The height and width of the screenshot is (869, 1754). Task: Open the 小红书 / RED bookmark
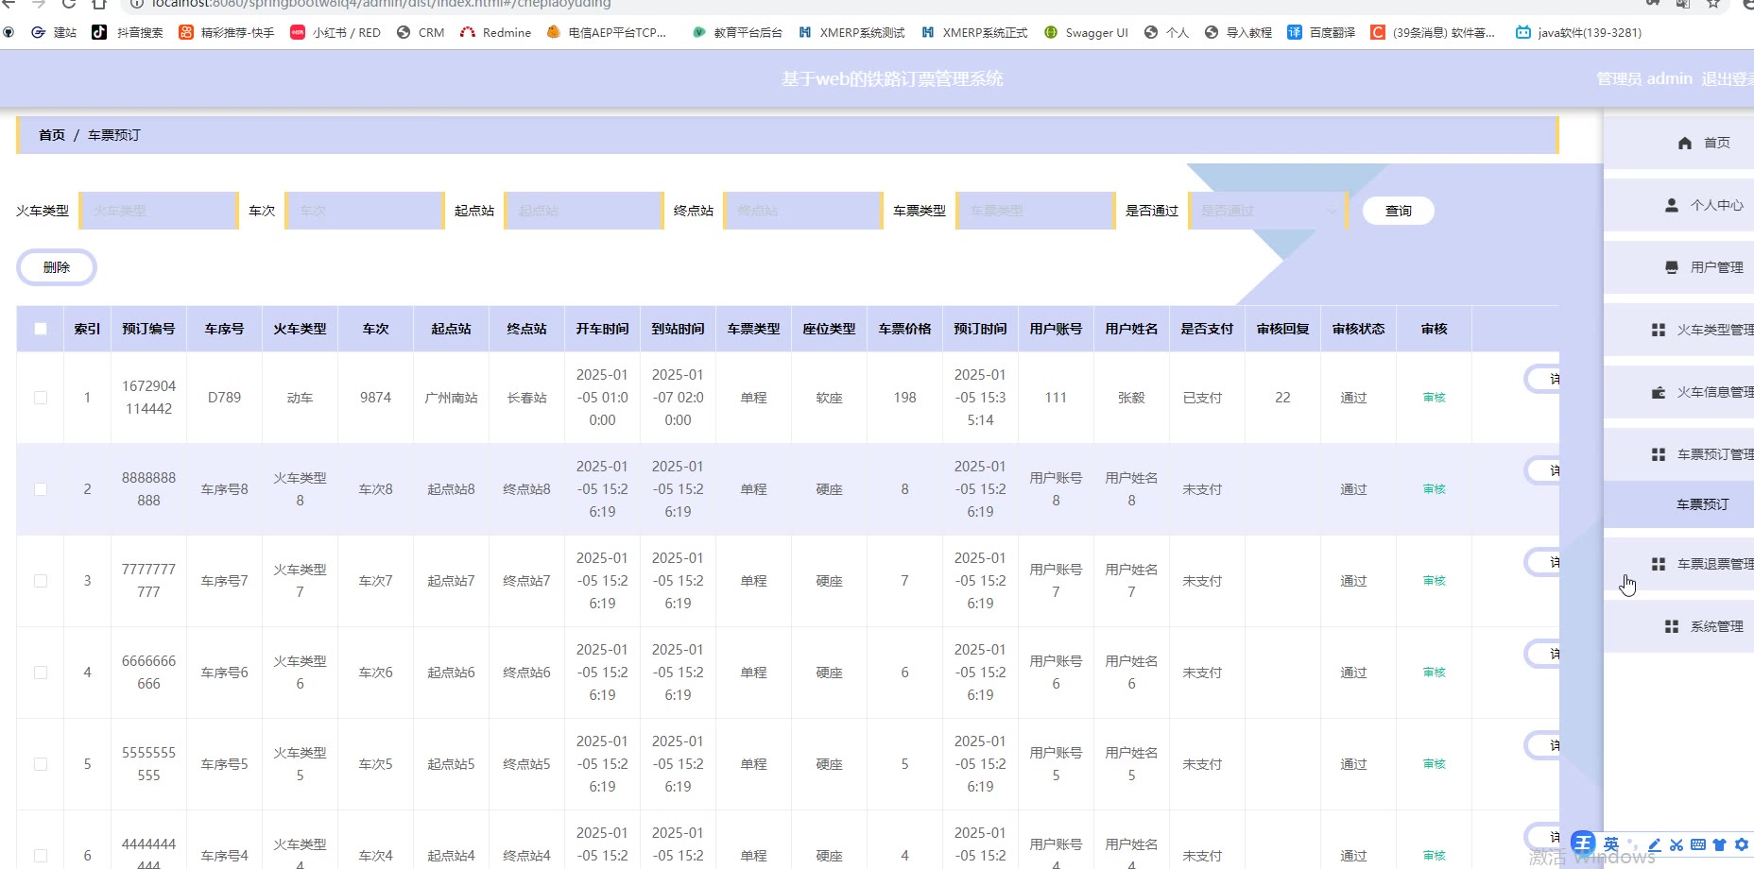(x=335, y=32)
